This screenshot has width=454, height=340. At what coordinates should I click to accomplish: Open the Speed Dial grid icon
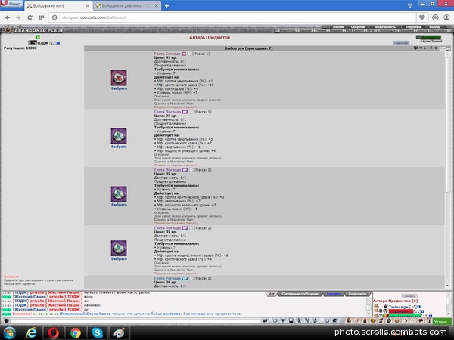pyautogui.click(x=42, y=17)
